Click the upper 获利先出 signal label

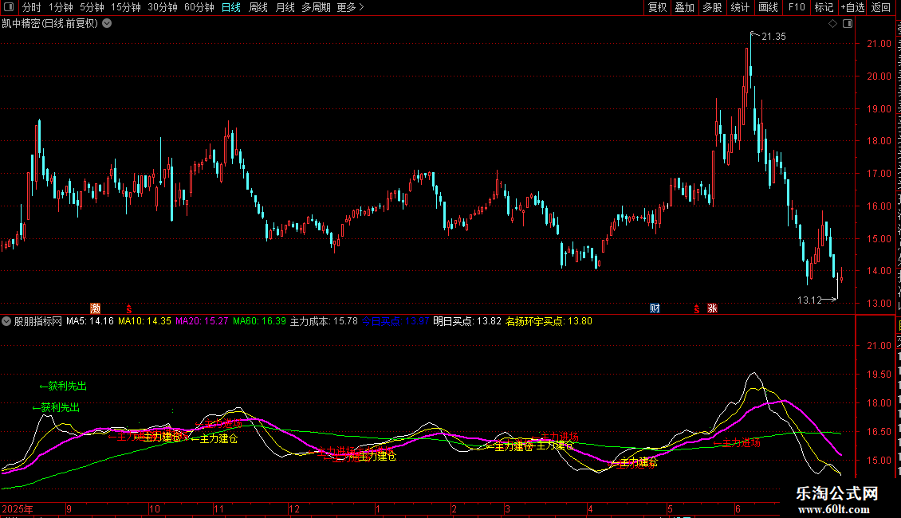[63, 386]
